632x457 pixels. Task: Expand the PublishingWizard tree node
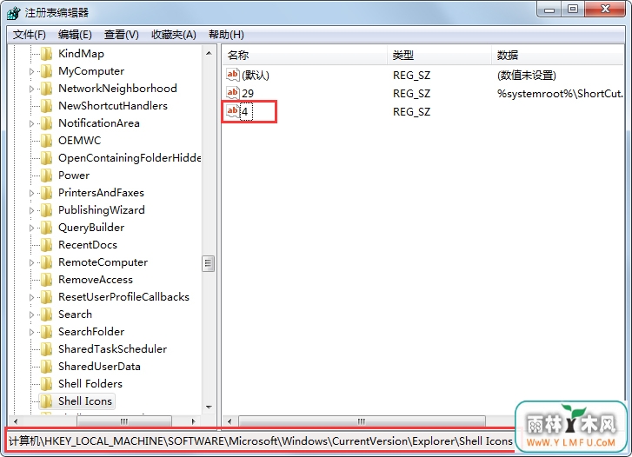[x=32, y=210]
